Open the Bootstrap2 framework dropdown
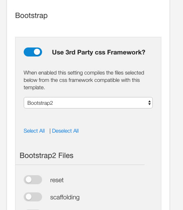This screenshot has height=210, width=183. coord(88,103)
